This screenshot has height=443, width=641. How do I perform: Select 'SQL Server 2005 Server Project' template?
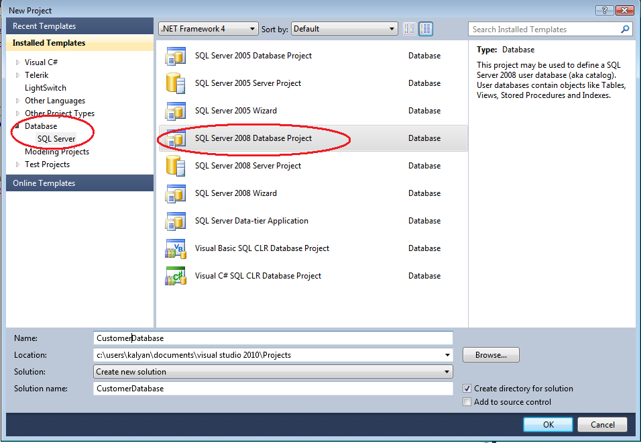point(312,83)
